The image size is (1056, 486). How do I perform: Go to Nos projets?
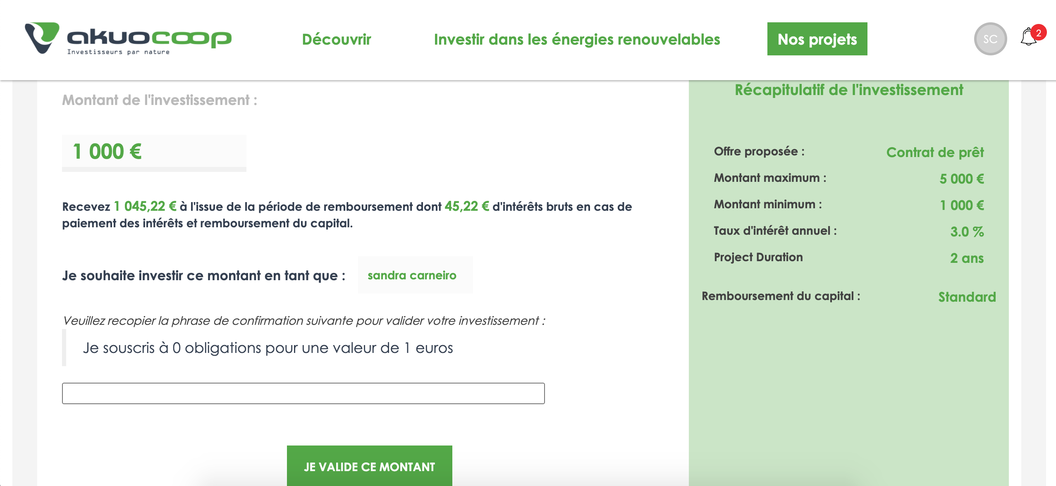point(817,39)
